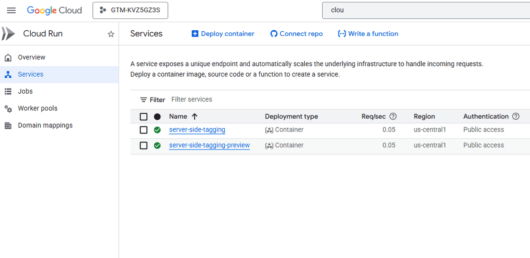
Task: Click the status dot column header
Action: click(157, 116)
